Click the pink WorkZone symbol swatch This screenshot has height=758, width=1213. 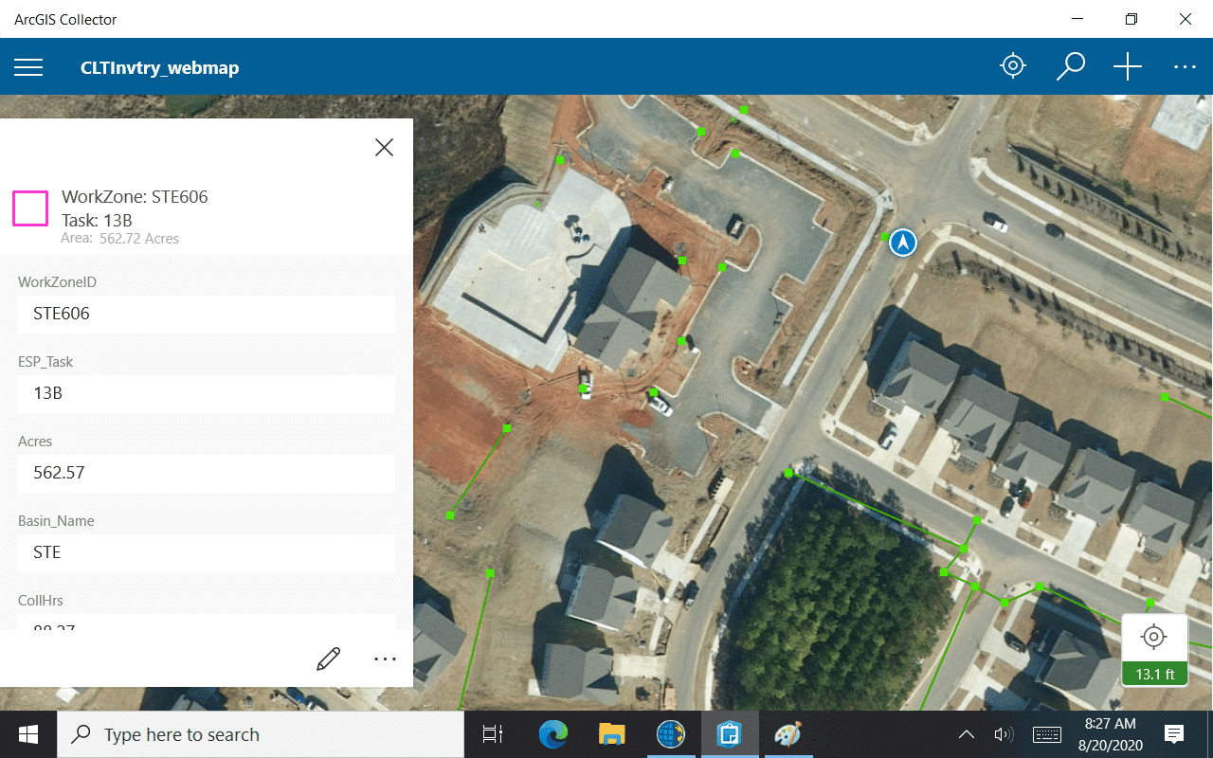[x=30, y=208]
